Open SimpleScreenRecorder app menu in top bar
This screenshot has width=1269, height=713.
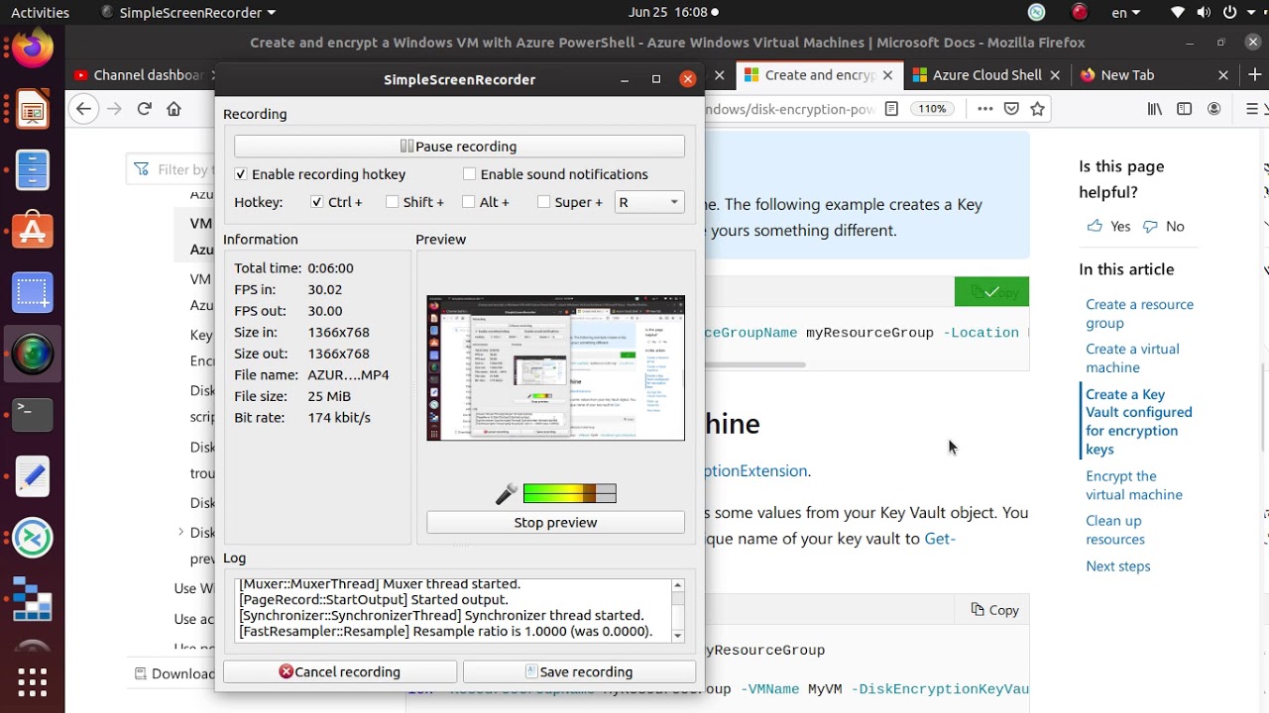point(188,13)
